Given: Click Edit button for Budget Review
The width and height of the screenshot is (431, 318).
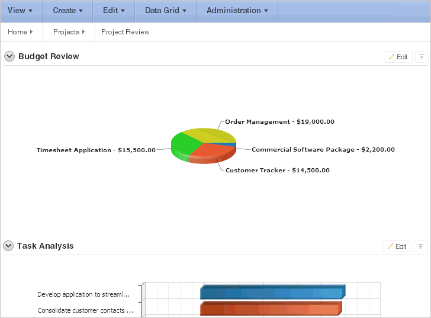Looking at the screenshot, I should (398, 57).
